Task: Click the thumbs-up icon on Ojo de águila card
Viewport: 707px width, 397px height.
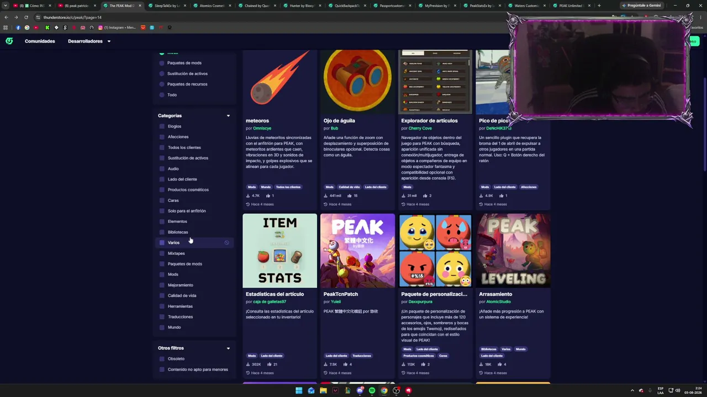Action: pyautogui.click(x=350, y=196)
